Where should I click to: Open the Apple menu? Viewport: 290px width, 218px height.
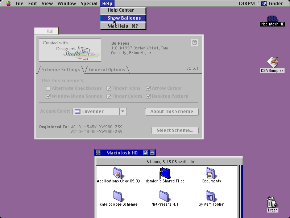[x=8, y=3]
